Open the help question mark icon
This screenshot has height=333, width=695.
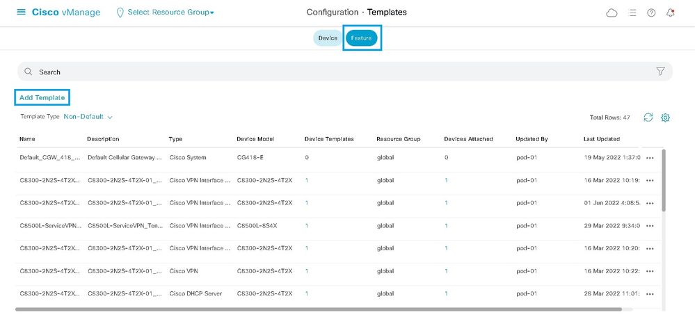click(x=651, y=13)
